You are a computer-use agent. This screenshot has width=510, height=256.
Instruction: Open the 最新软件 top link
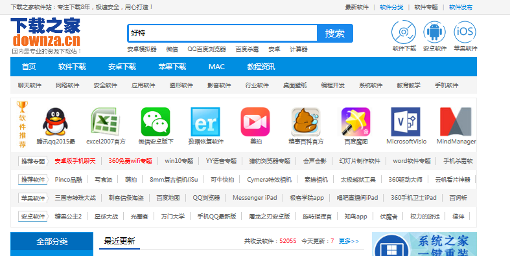click(x=357, y=7)
